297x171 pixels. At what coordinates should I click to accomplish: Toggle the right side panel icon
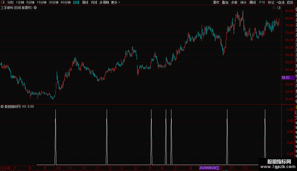(x=279, y=8)
